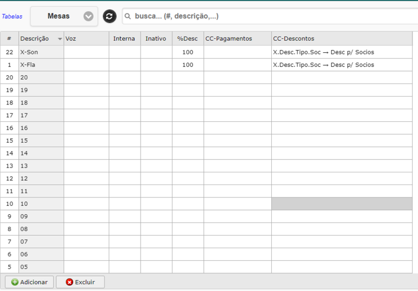Select description cell 17

pos(41,115)
